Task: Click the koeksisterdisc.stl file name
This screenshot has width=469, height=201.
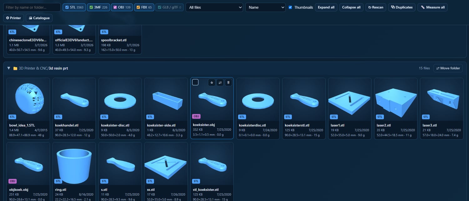Action: [252, 125]
